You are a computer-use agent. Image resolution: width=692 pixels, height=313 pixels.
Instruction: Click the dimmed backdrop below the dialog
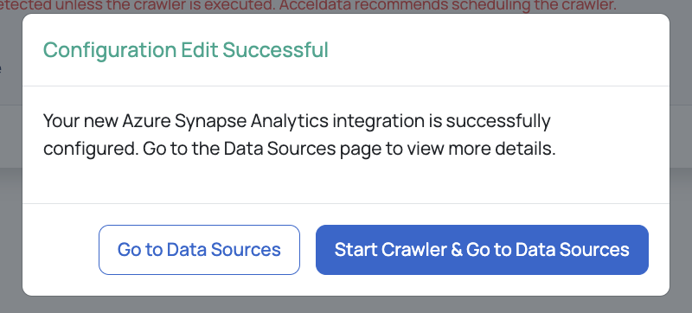(346, 305)
